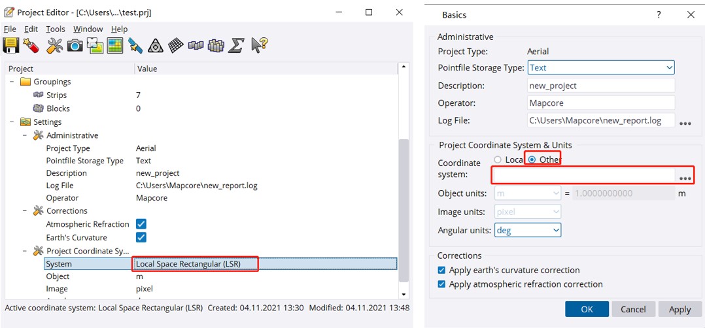
Task: Uncheck Apply earth's curvature correction
Action: click(x=441, y=271)
